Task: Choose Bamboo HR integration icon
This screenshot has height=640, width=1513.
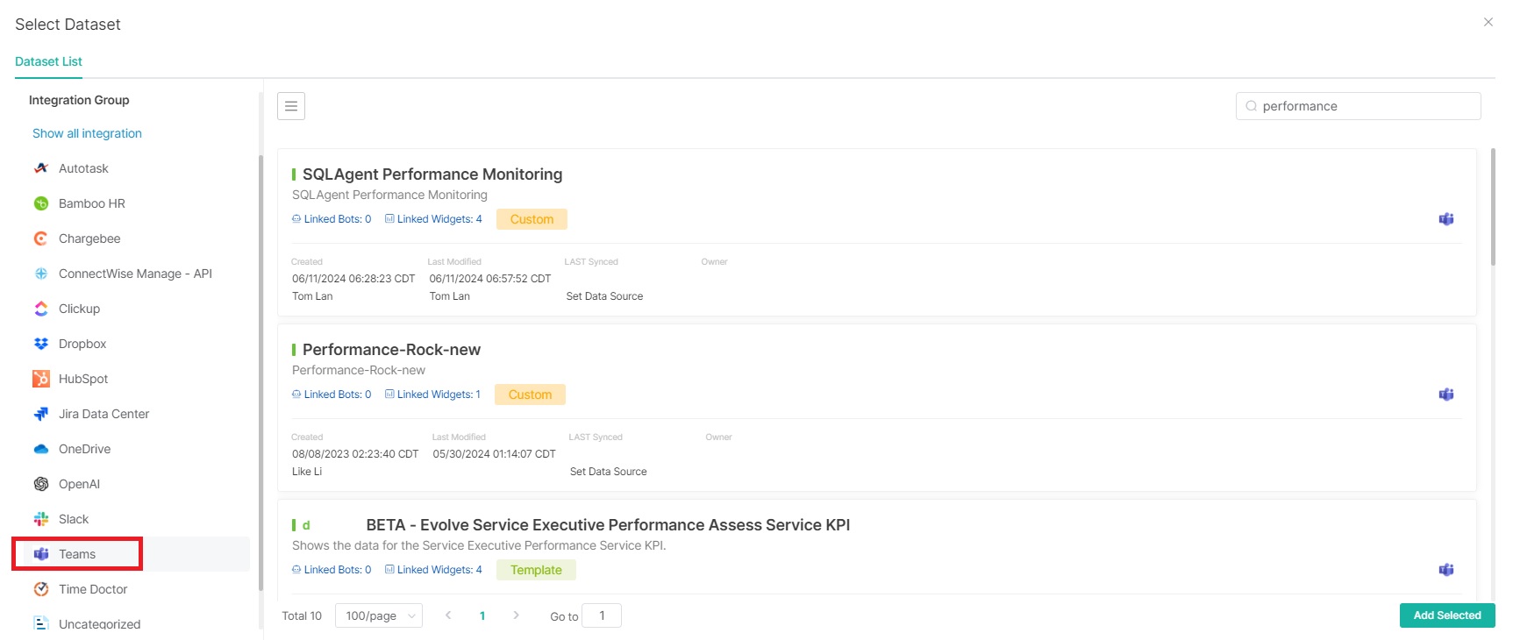Action: tap(41, 203)
